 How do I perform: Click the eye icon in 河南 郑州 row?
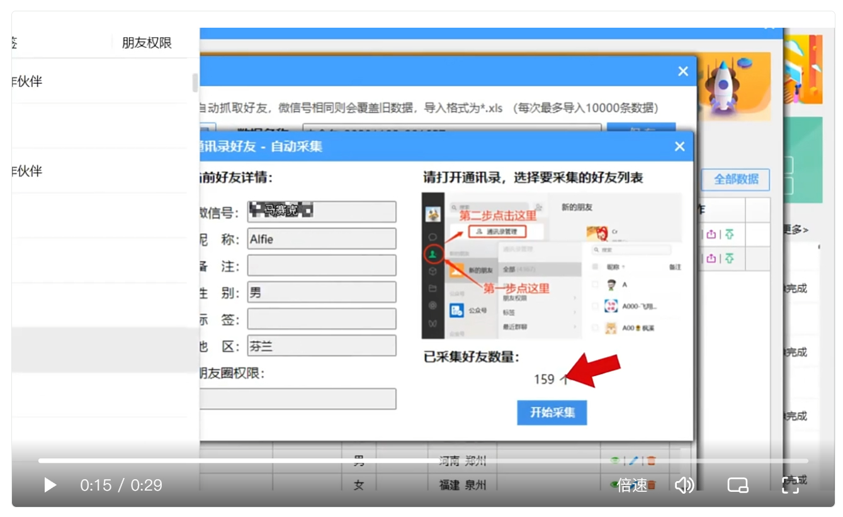[x=615, y=461]
